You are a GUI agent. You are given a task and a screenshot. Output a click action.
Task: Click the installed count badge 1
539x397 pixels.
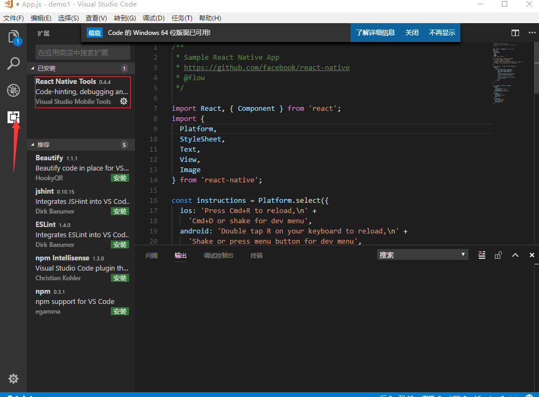(124, 68)
